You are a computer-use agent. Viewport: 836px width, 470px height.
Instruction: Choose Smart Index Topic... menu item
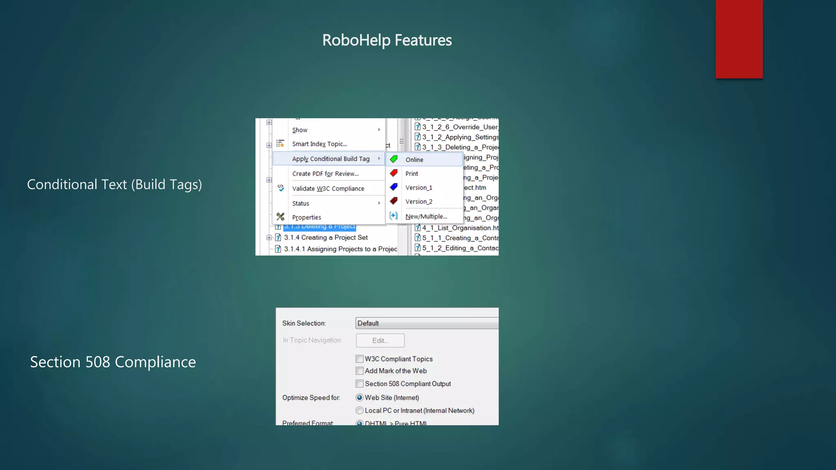tap(329, 144)
